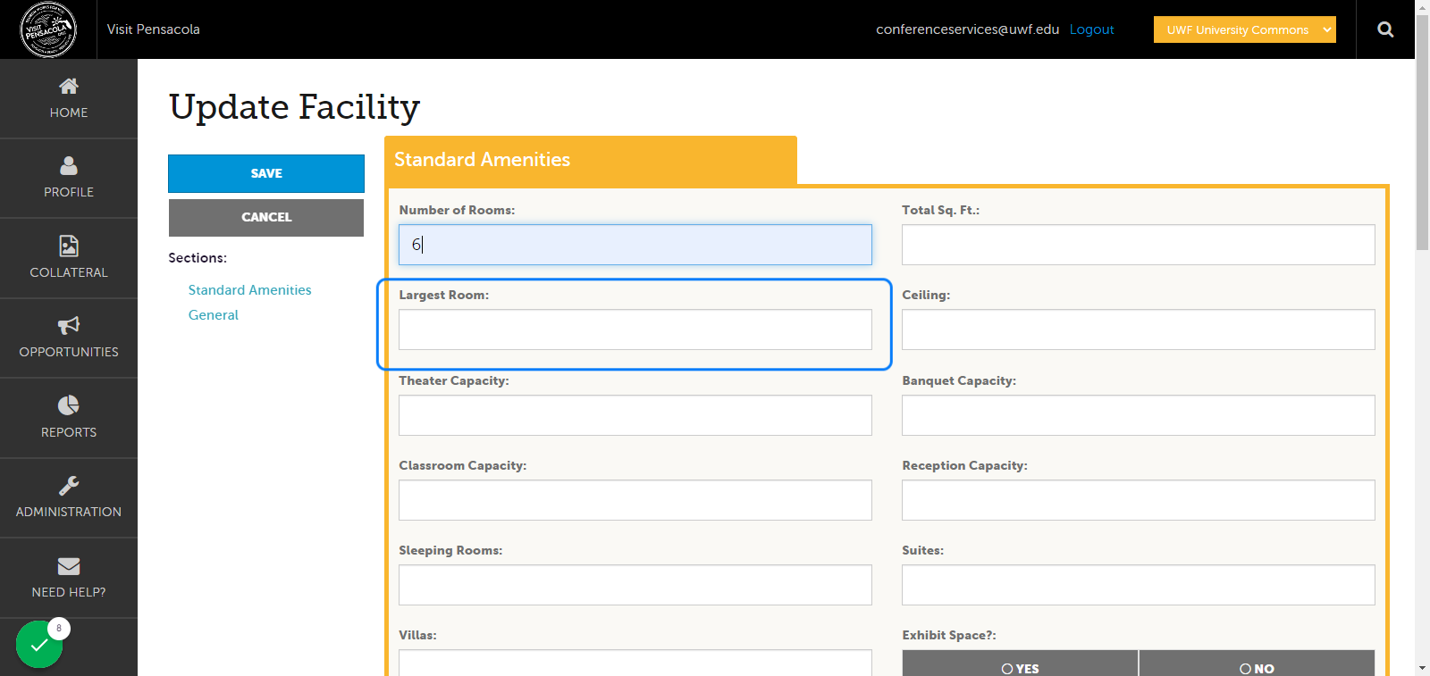Click the Banquet Capacity field
The image size is (1430, 676).
tap(1139, 415)
